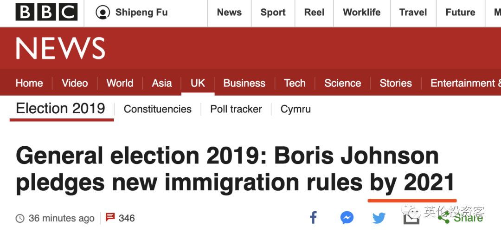Open the Sport section in top bar
The image size is (501, 234).
point(273,13)
